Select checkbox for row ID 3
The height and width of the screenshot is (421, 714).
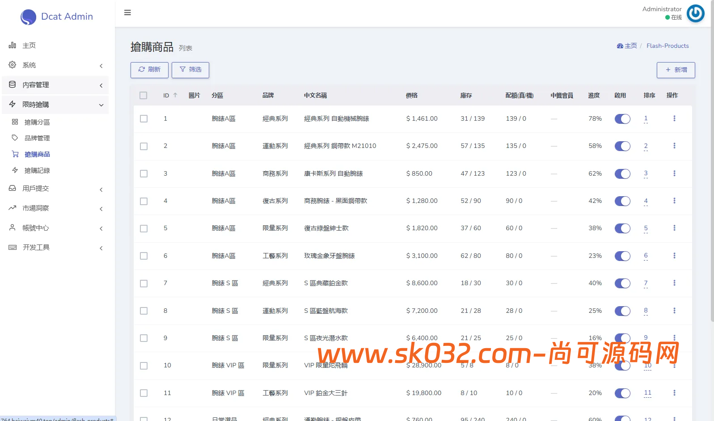[x=144, y=173]
